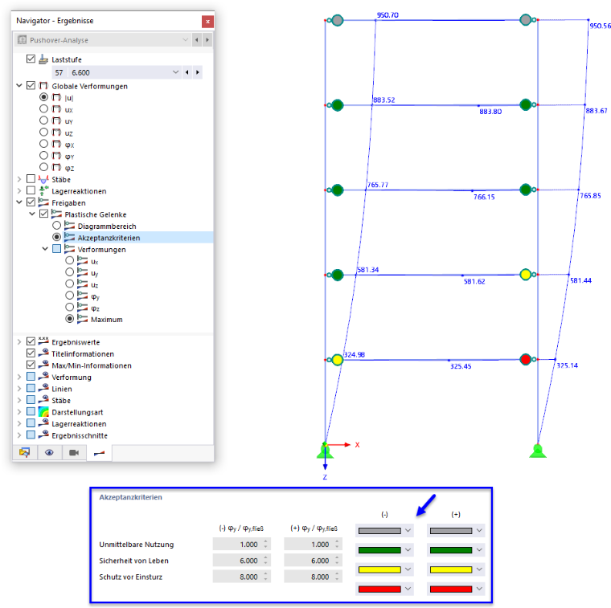Collapse the Verformungen hinge node
This screenshot has width=611, height=608.
point(45,249)
